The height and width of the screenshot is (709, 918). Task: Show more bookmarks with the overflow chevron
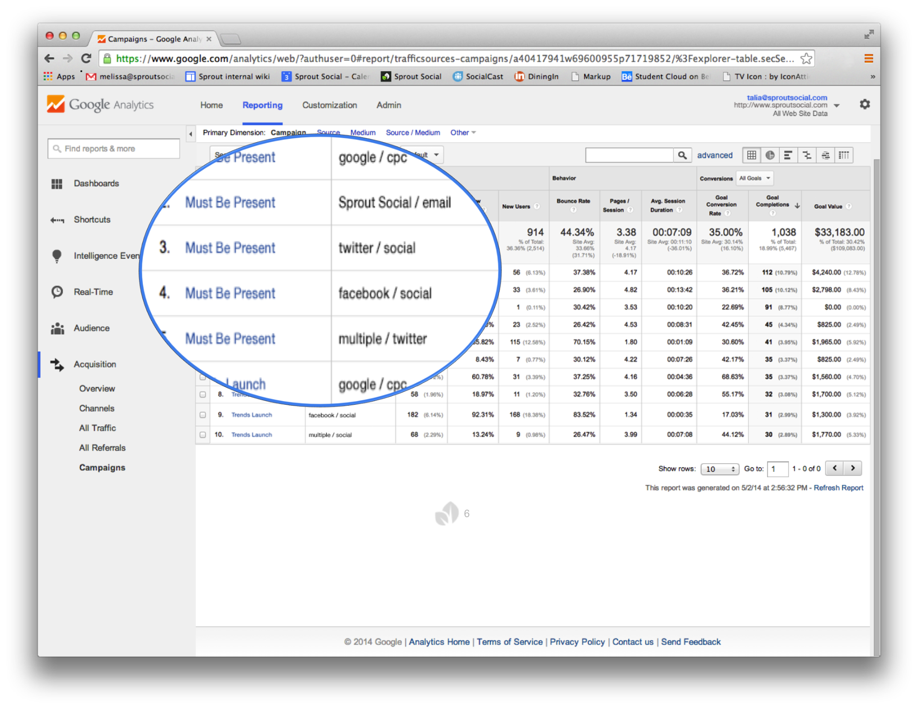(873, 77)
